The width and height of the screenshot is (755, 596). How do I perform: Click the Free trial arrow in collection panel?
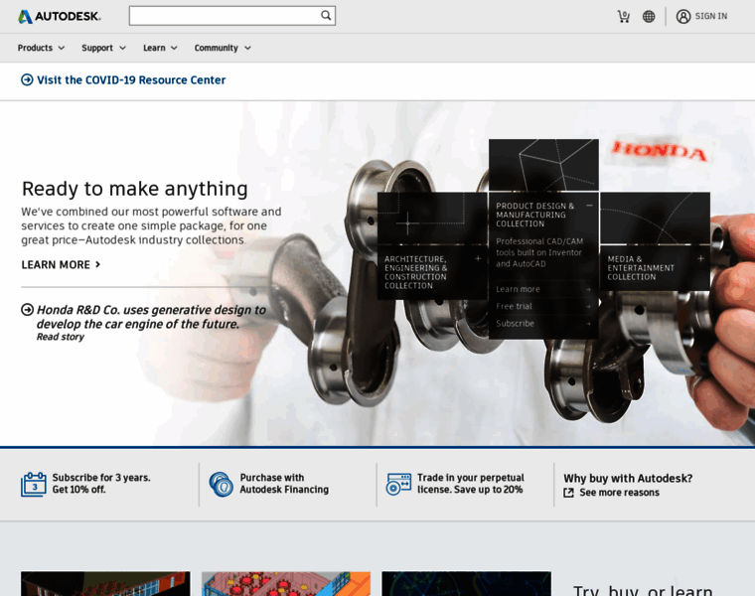[x=588, y=306]
